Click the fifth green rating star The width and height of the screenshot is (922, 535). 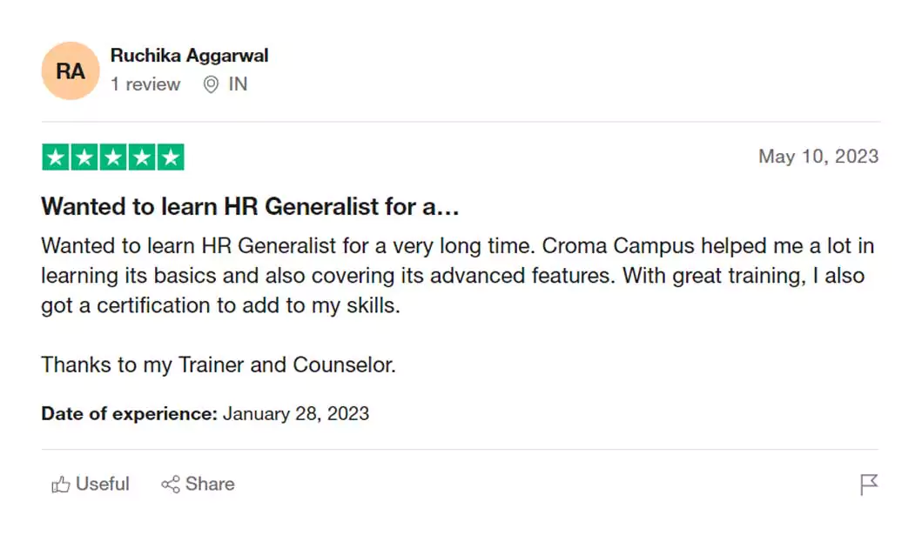coord(171,157)
